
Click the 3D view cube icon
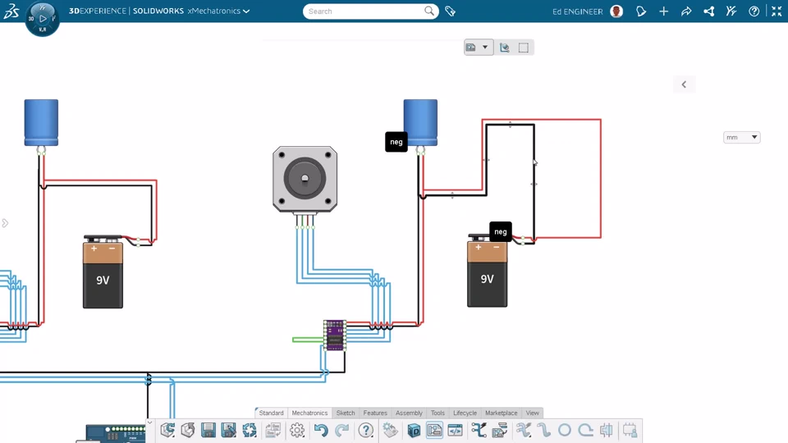point(414,431)
